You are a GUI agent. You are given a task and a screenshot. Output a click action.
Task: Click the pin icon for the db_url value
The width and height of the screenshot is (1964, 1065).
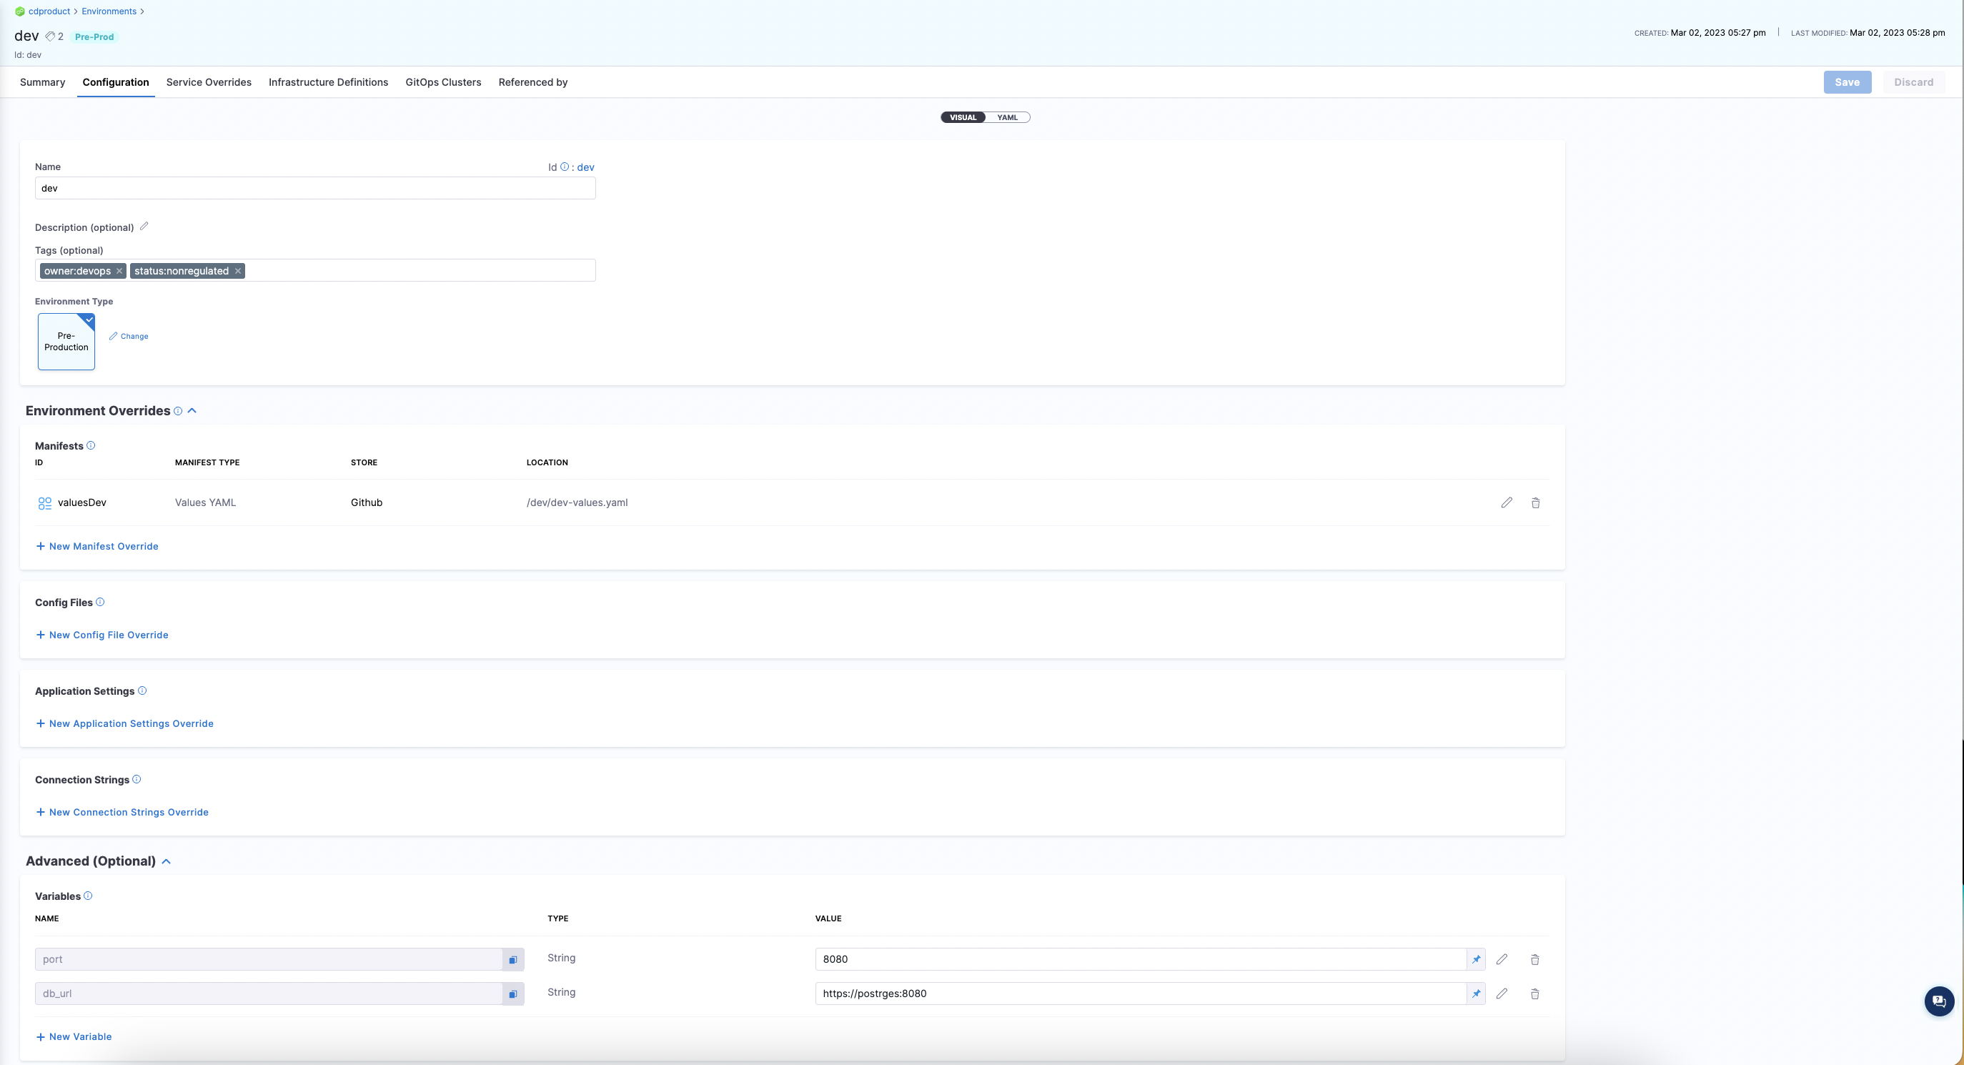point(1476,994)
